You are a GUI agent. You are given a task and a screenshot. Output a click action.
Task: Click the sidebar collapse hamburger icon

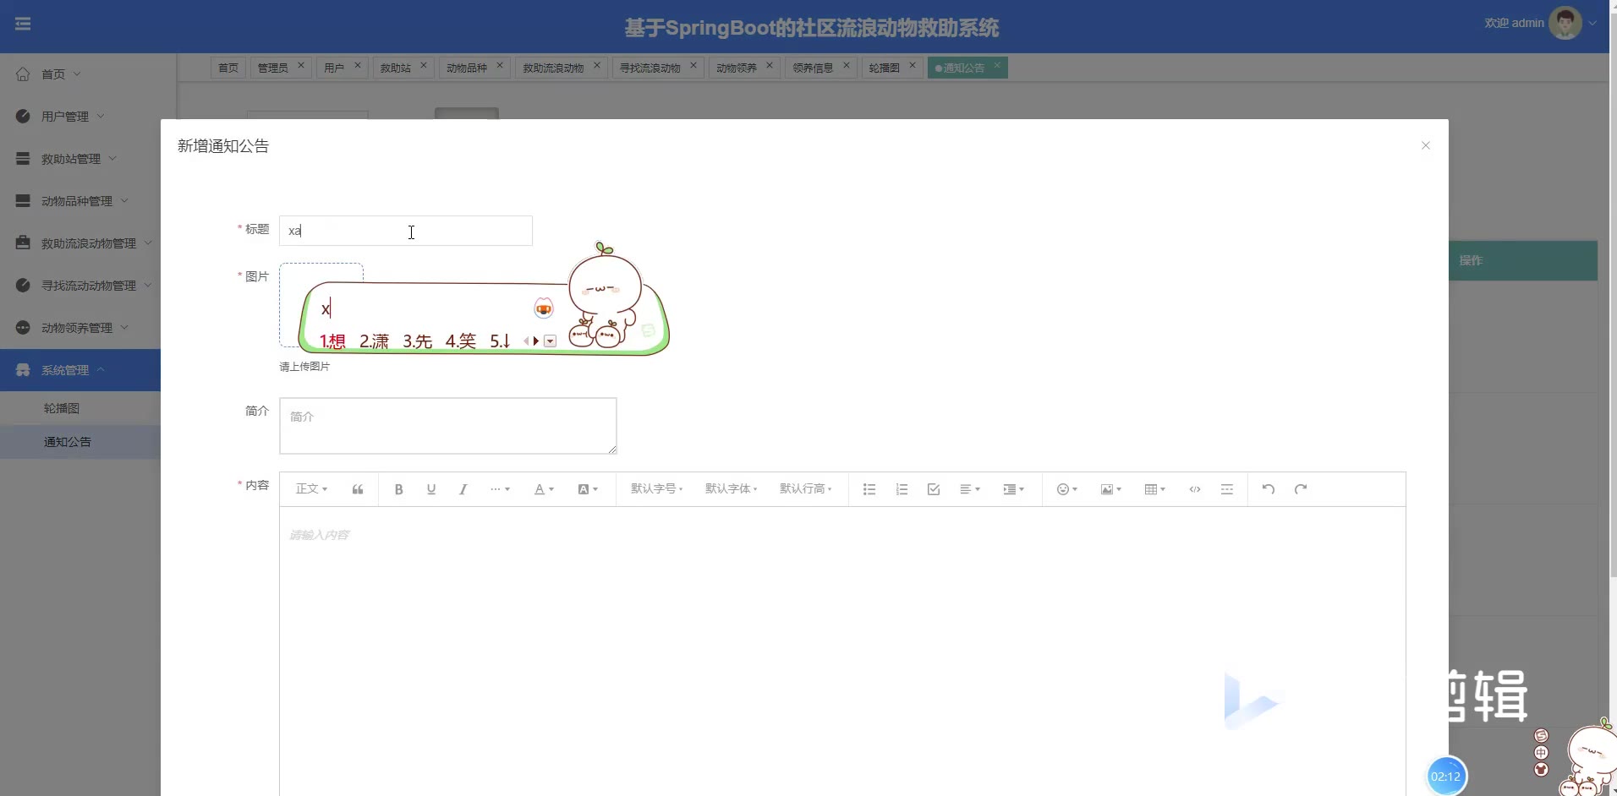[23, 24]
